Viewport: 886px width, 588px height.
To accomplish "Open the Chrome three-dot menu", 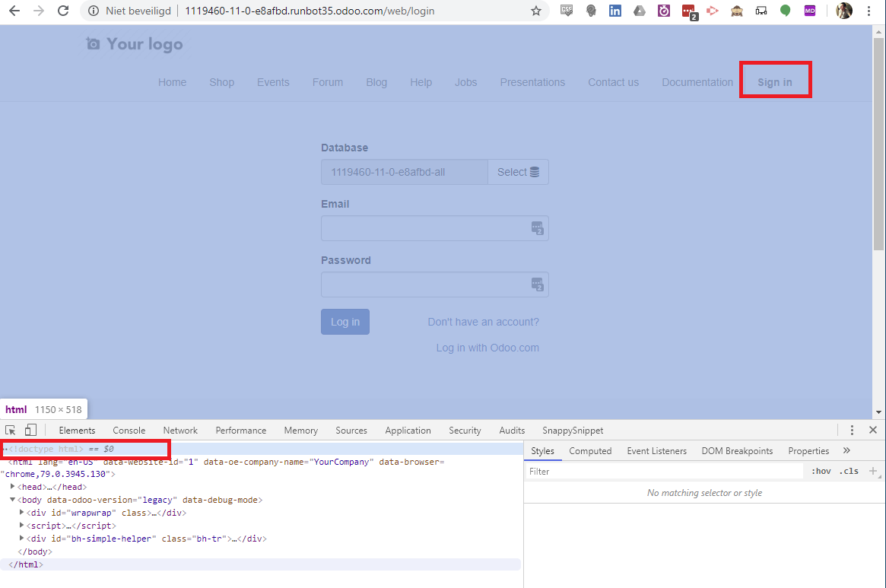I will (x=869, y=11).
